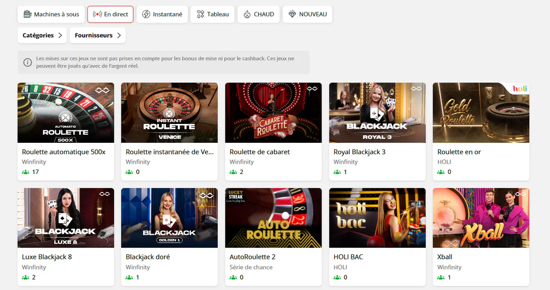550x290 pixels.
Task: Click Roulette de cabaret title
Action: point(260,152)
